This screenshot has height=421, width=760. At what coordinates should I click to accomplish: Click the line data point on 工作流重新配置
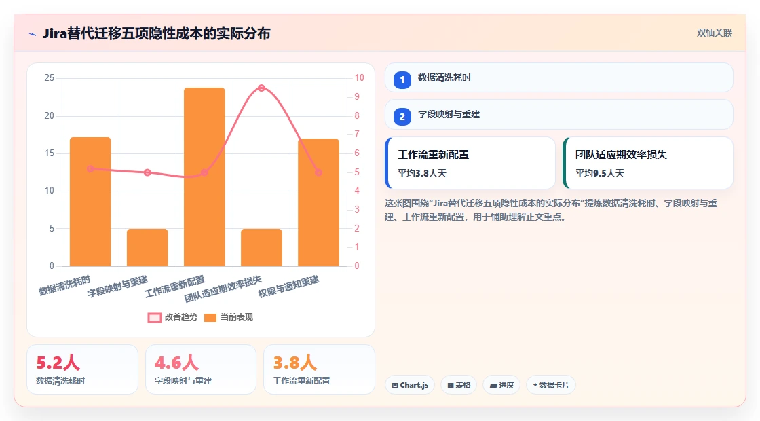204,172
